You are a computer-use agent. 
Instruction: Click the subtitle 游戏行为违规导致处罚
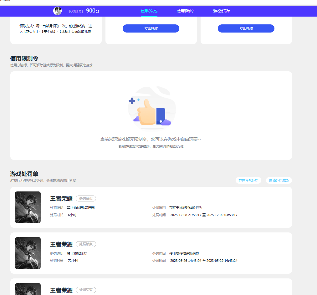43,181
